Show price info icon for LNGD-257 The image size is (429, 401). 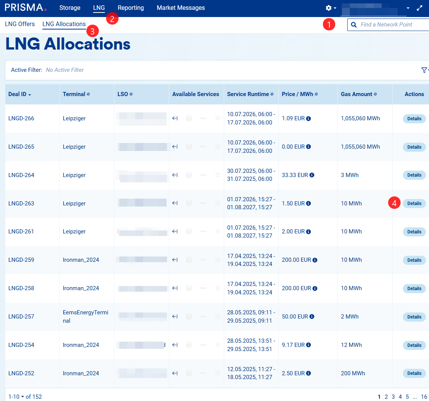tap(312, 317)
